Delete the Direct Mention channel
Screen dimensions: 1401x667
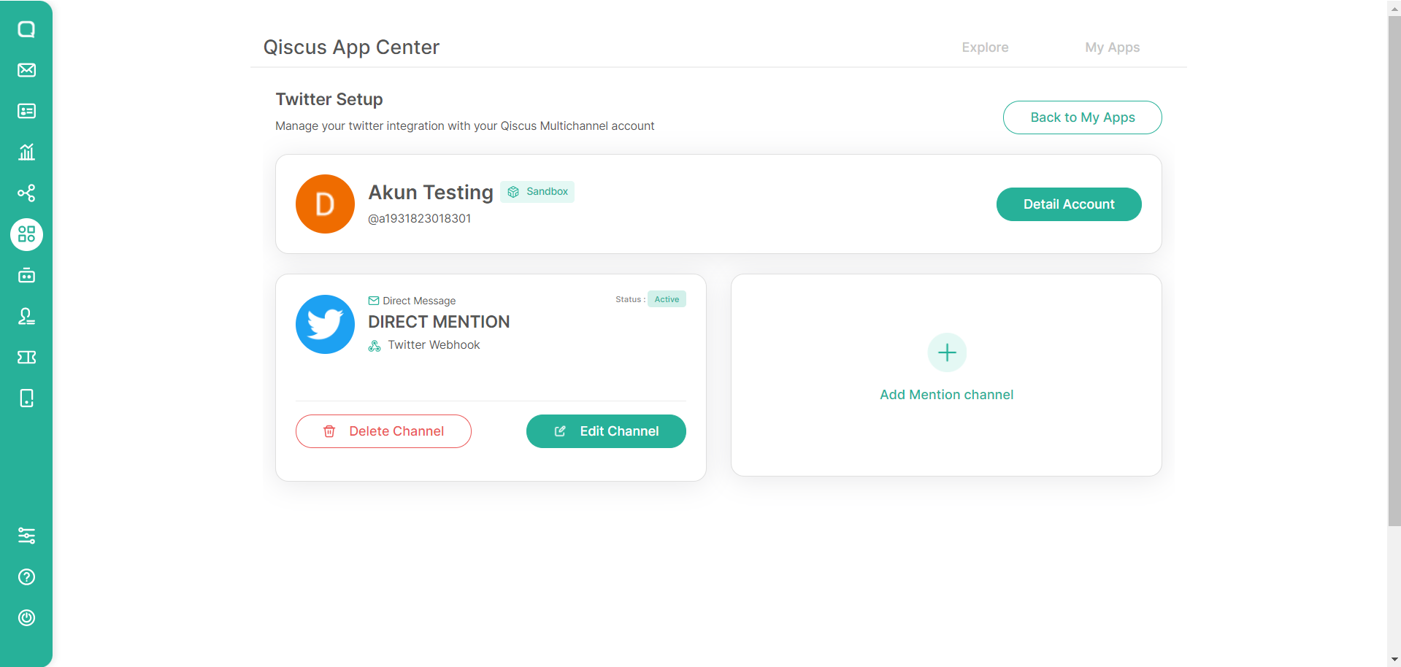pos(383,431)
